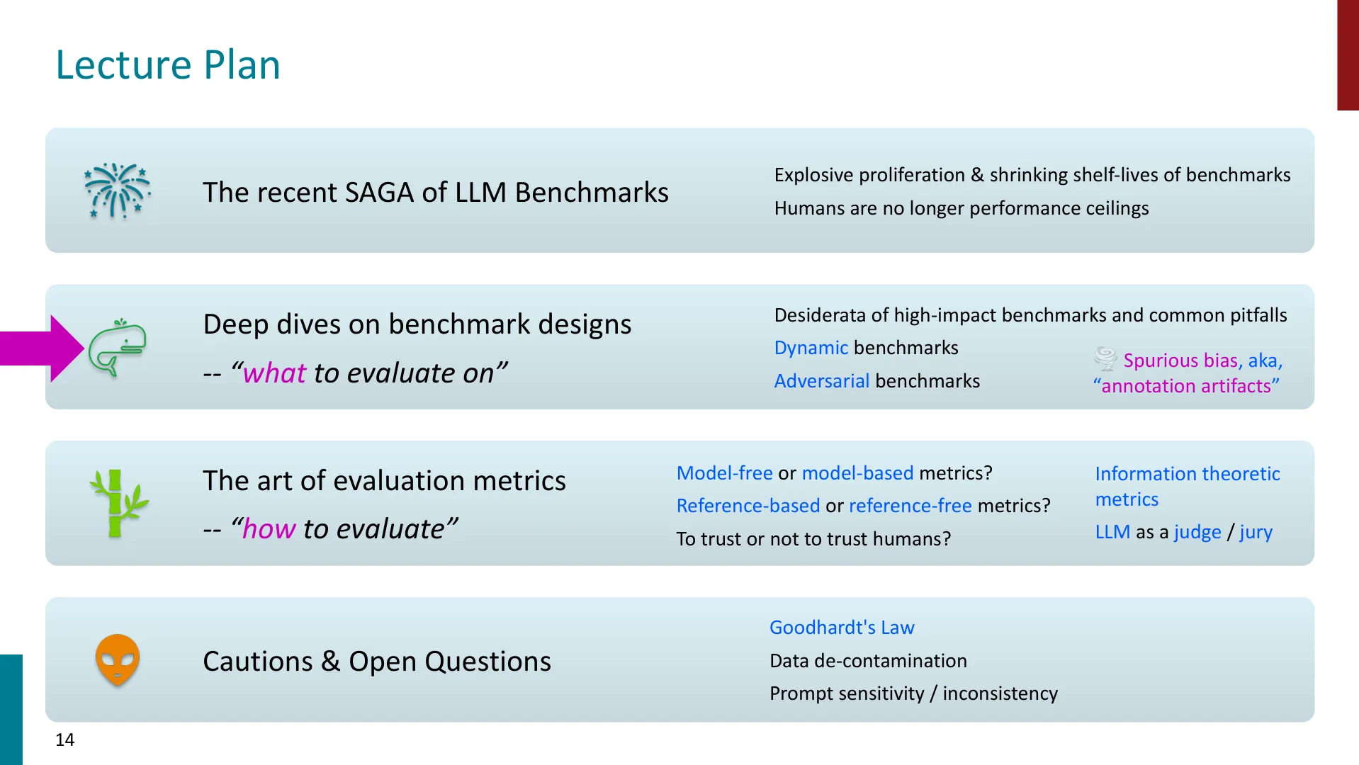Click the fireworks icon beside SAGA of LLM Benchmarks
1359x765 pixels.
coord(118,191)
